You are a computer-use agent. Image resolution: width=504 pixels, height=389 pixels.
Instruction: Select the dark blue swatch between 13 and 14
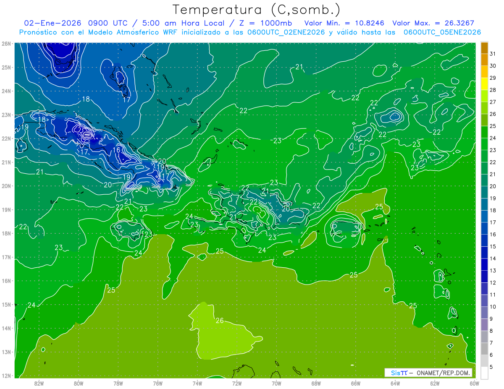pos(485,264)
